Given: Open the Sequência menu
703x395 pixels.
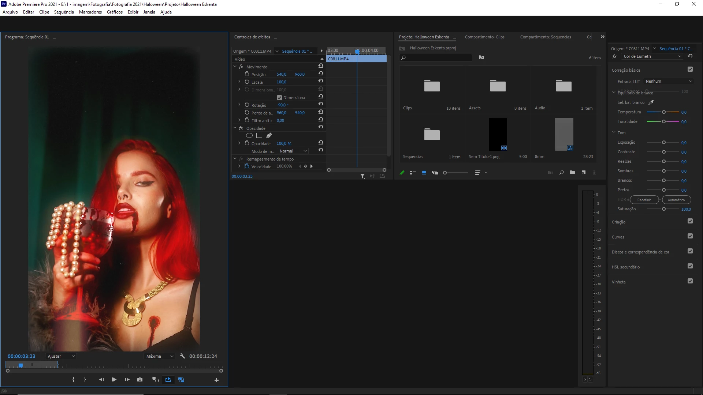Looking at the screenshot, I should click(64, 12).
